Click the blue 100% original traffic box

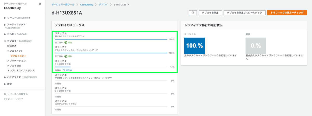194,46
